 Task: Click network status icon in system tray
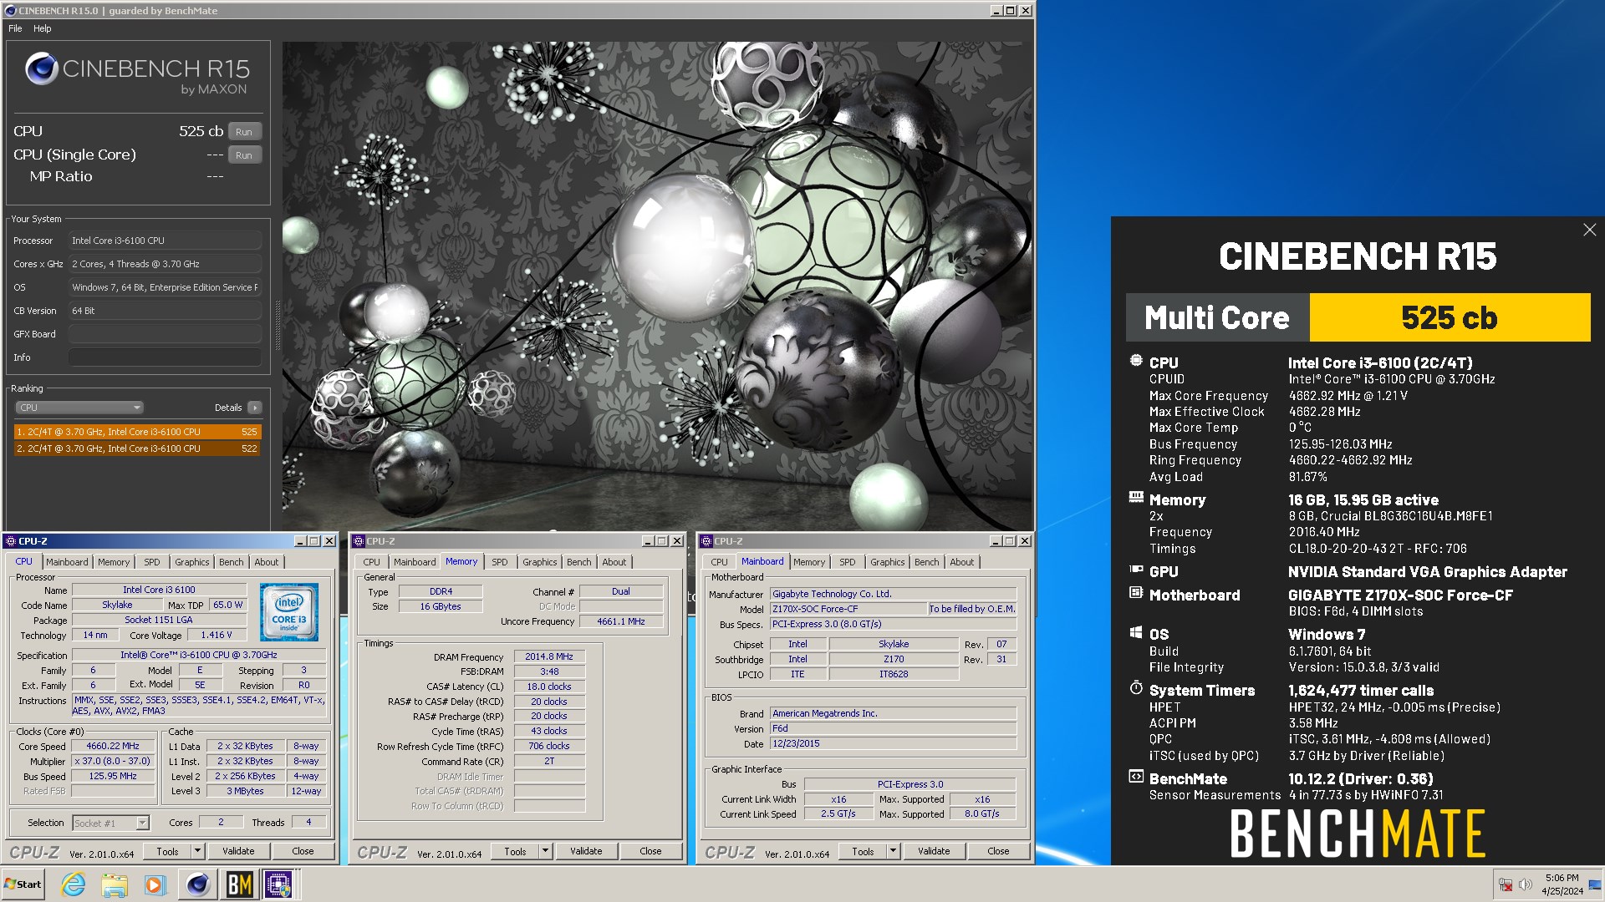pyautogui.click(x=1506, y=884)
